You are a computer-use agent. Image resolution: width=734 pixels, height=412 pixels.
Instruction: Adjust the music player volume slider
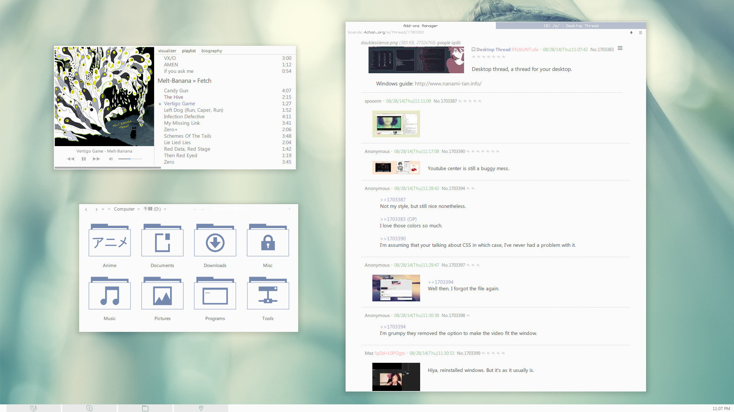[130, 159]
